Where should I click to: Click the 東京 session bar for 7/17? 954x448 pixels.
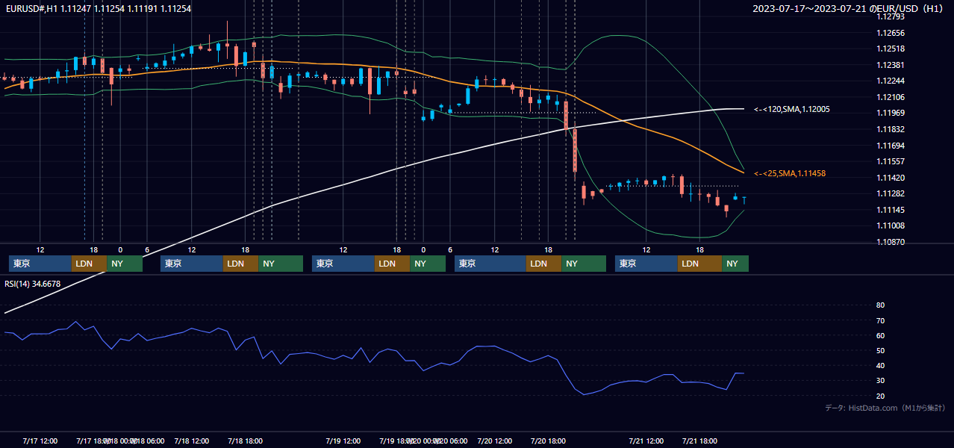pyautogui.click(x=40, y=264)
